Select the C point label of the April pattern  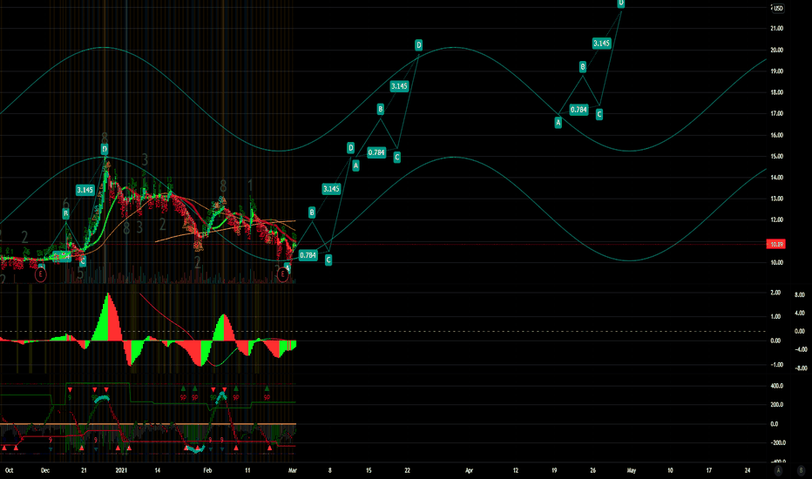[599, 114]
